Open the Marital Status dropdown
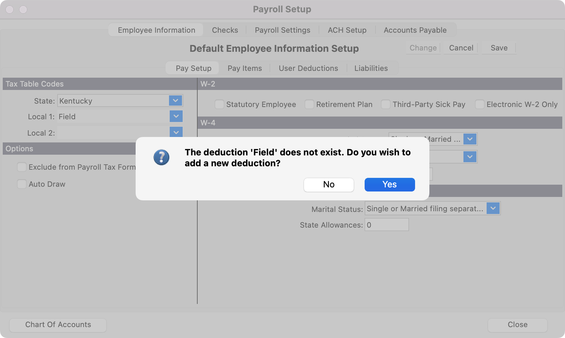 493,208
